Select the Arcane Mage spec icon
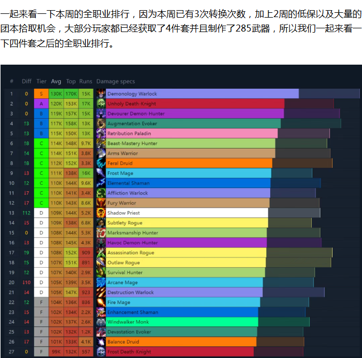The image size is (362, 358). 101,283
